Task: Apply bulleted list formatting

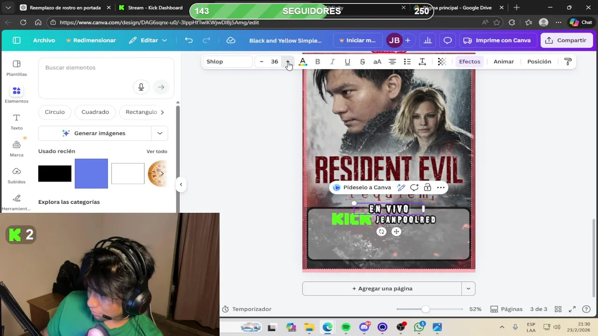Action: coord(407,62)
